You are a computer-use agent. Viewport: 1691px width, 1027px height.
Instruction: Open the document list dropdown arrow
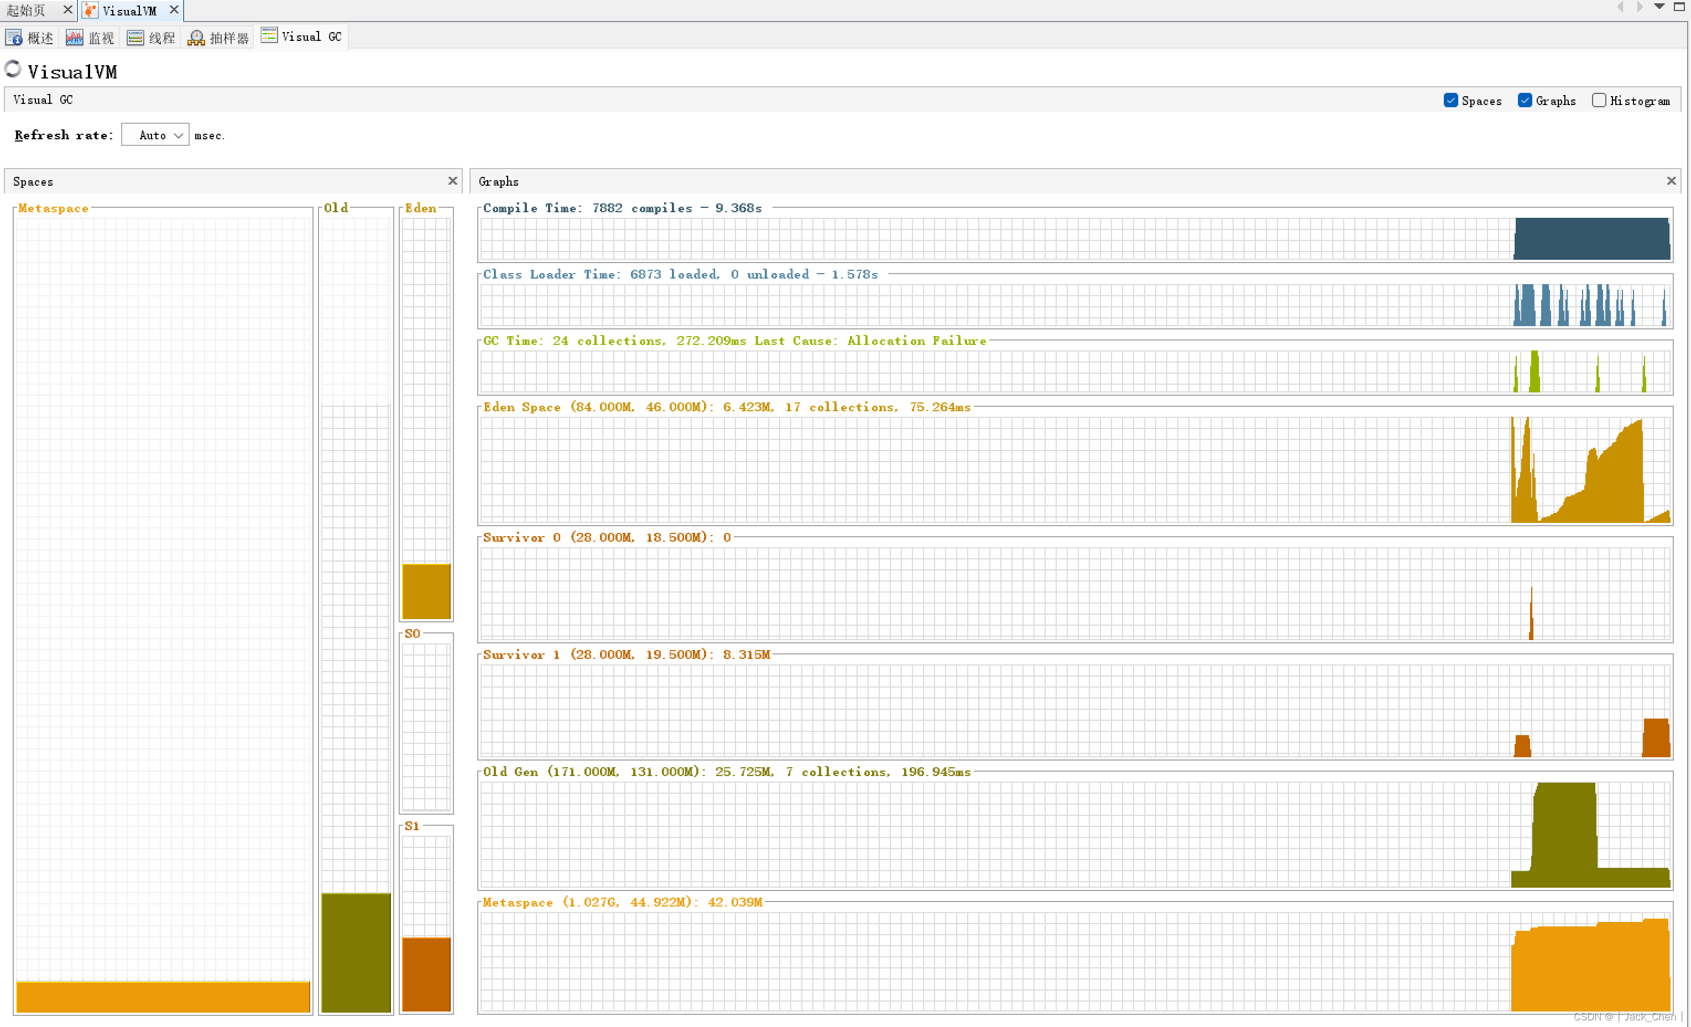pyautogui.click(x=1659, y=7)
